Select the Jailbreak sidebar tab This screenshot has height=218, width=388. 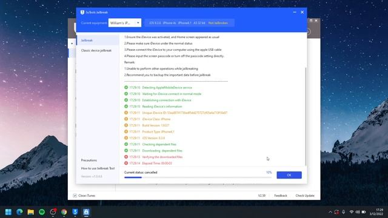98,41
